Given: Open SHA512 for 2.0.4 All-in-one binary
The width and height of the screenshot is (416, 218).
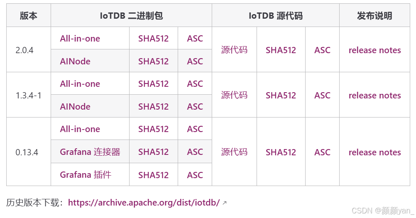Looking at the screenshot, I should click(x=153, y=39).
